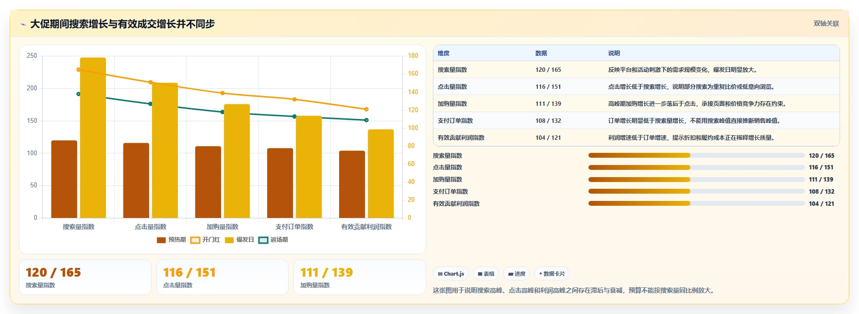Image resolution: width=859 pixels, height=314 pixels.
Task: Click the 爆发日 bar for 搜索量指数
Action: [93, 138]
